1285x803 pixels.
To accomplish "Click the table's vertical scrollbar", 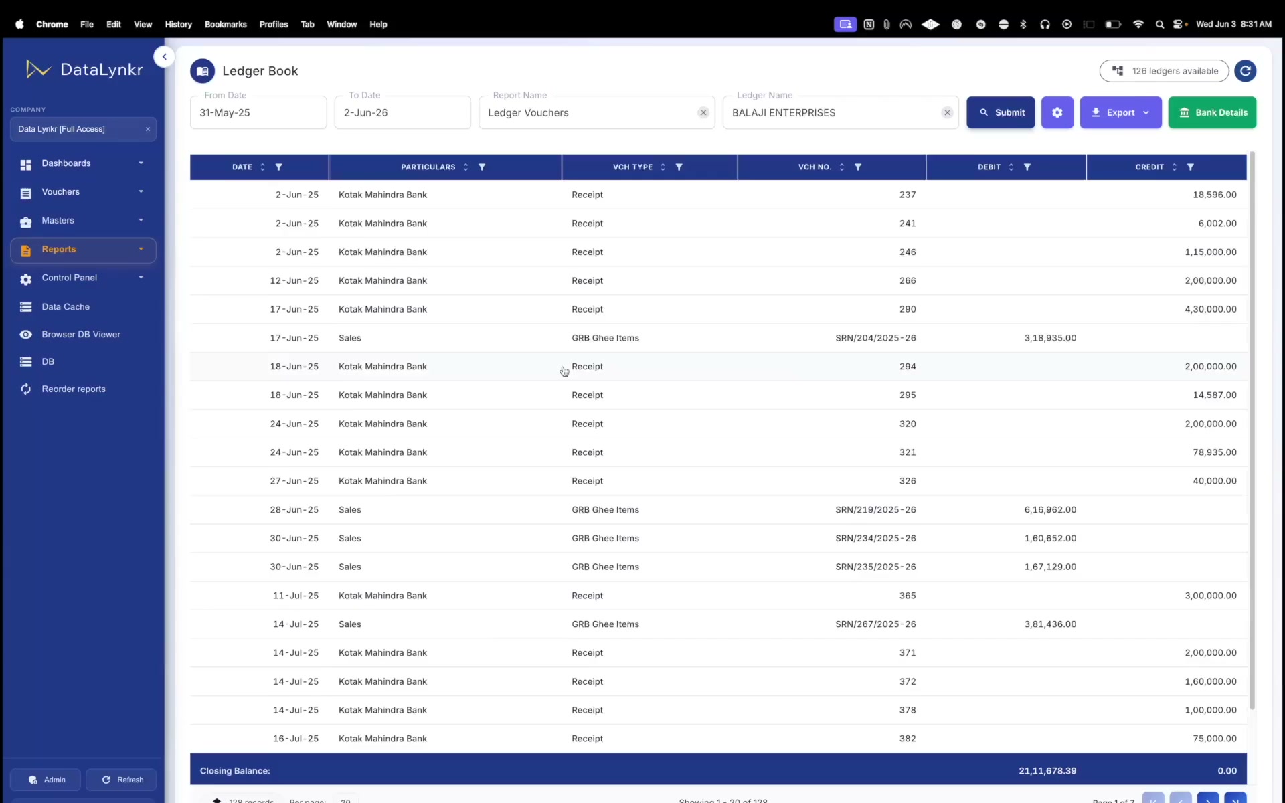I will coord(1252,432).
